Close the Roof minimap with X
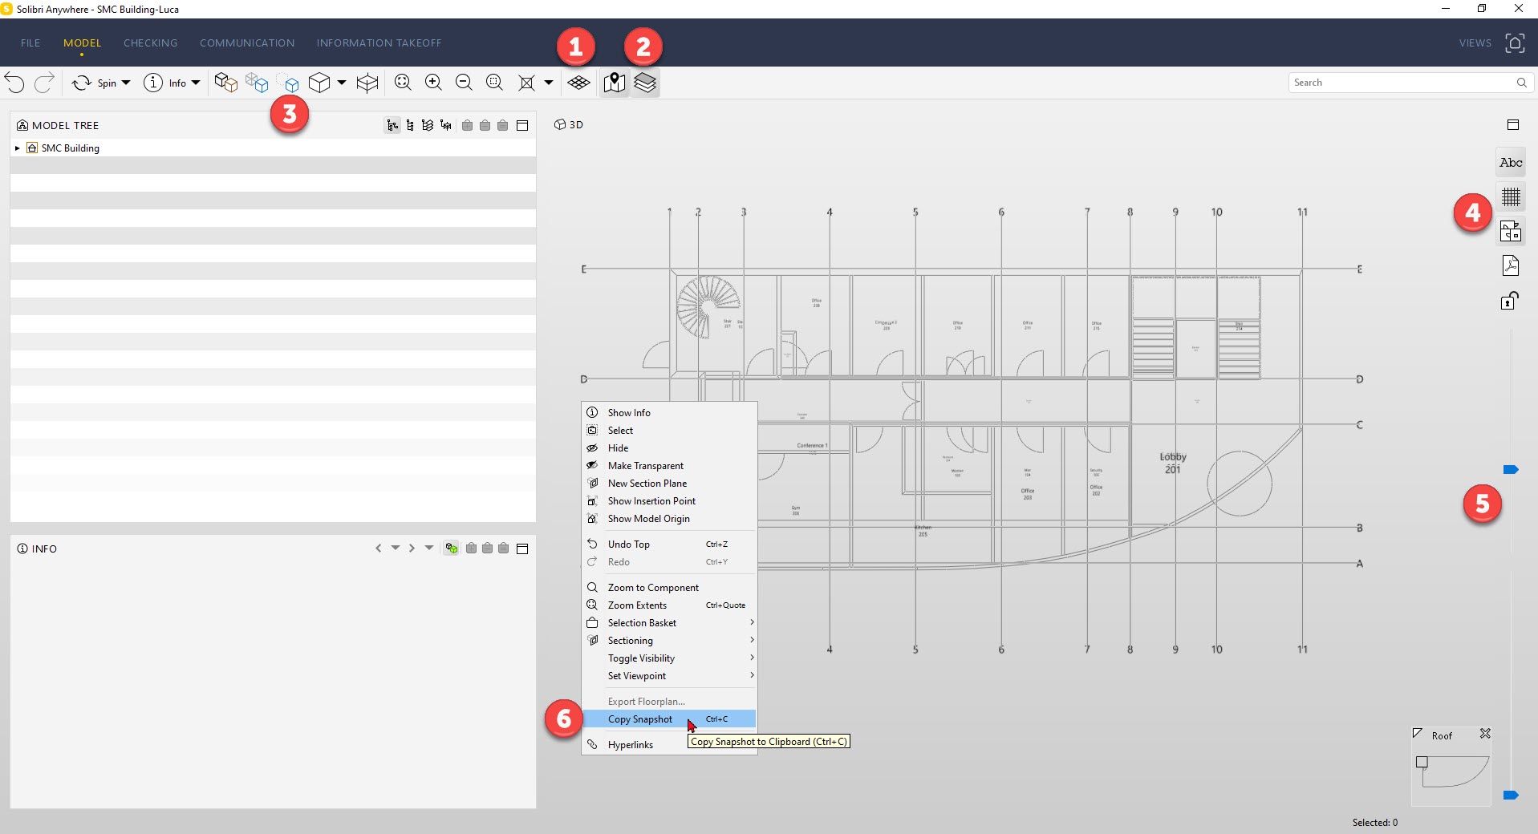This screenshot has width=1538, height=834. point(1485,734)
